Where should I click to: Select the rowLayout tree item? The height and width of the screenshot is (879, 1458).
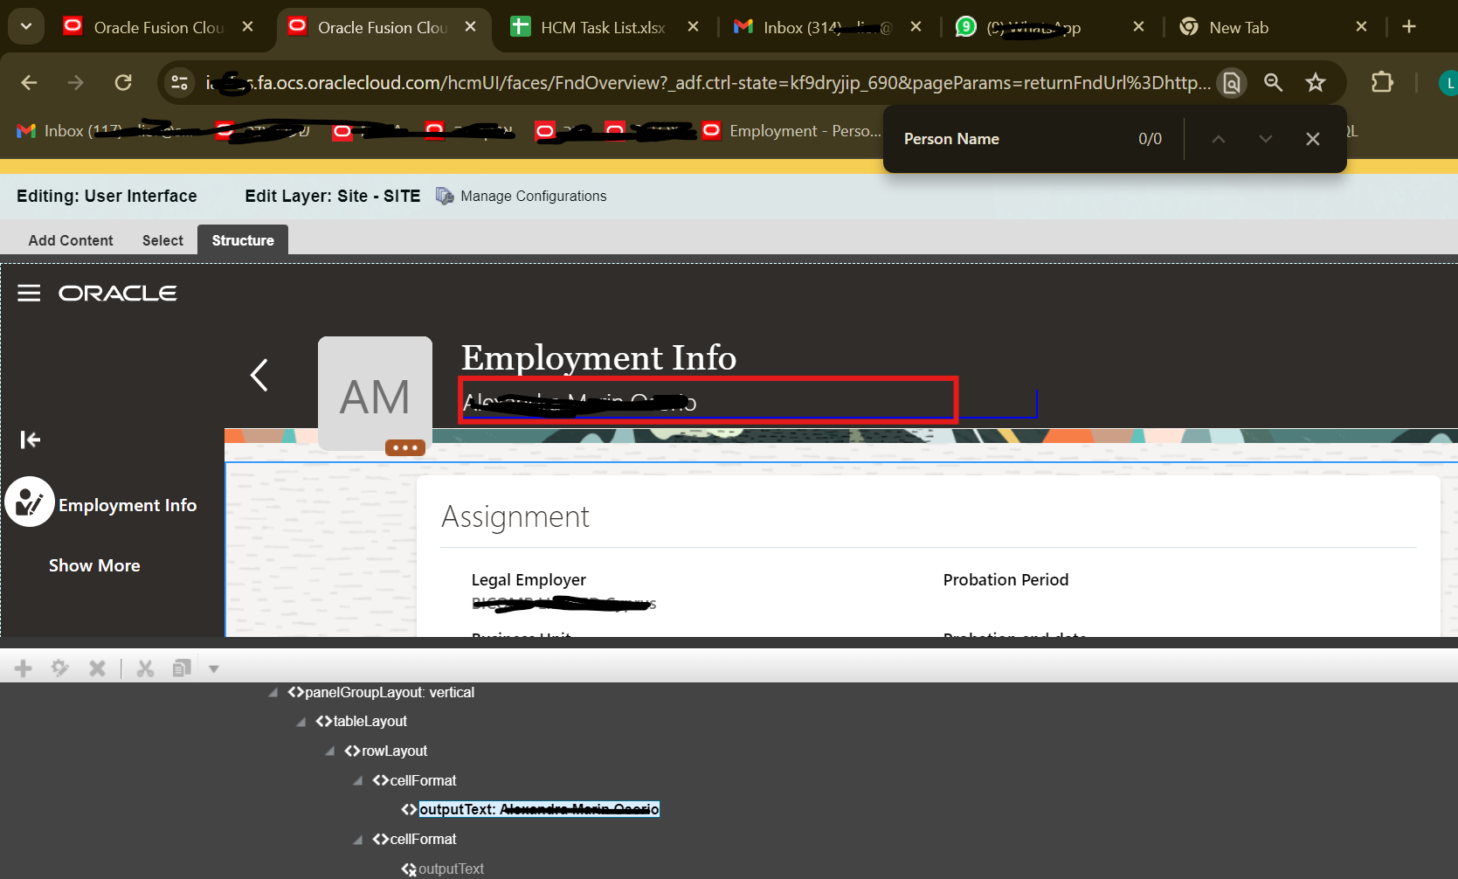(395, 751)
